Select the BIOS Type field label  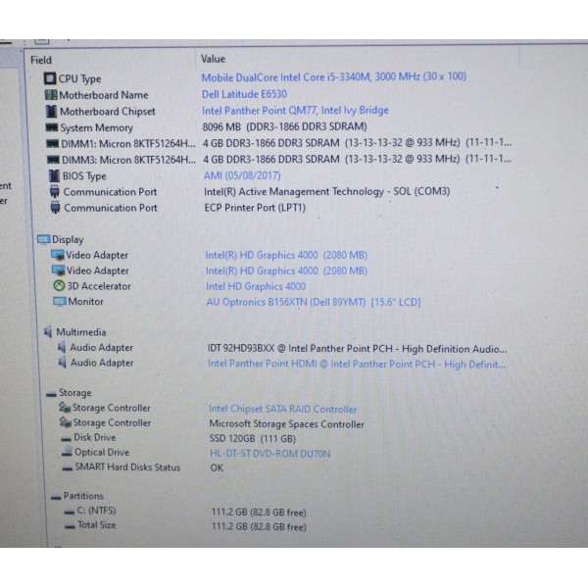tap(84, 175)
